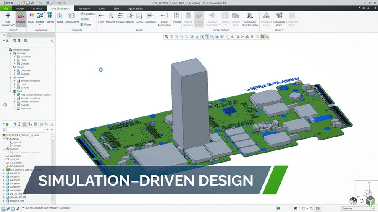Screen dimensions: 378x212
Task: Open the View tab
Action: (x=116, y=8)
